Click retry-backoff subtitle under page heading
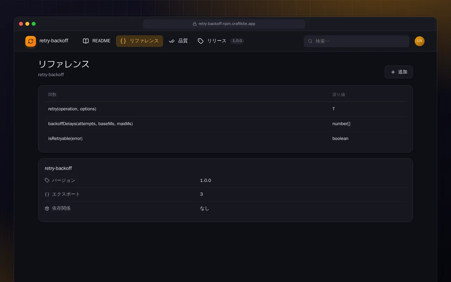Viewport: 451px width, 282px height. click(51, 75)
